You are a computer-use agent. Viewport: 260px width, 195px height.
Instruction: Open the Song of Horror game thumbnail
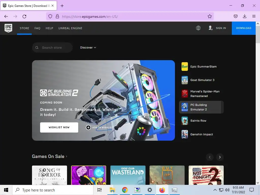point(50,175)
